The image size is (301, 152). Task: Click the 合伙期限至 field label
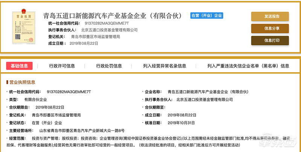(155, 107)
